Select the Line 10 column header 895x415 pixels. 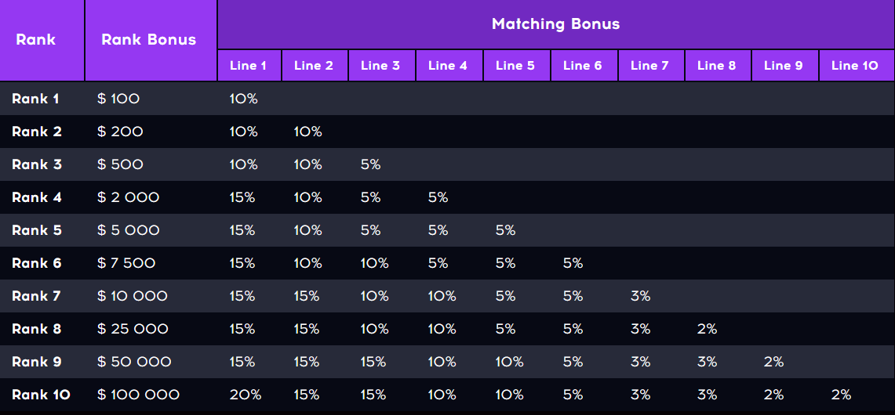tap(854, 66)
